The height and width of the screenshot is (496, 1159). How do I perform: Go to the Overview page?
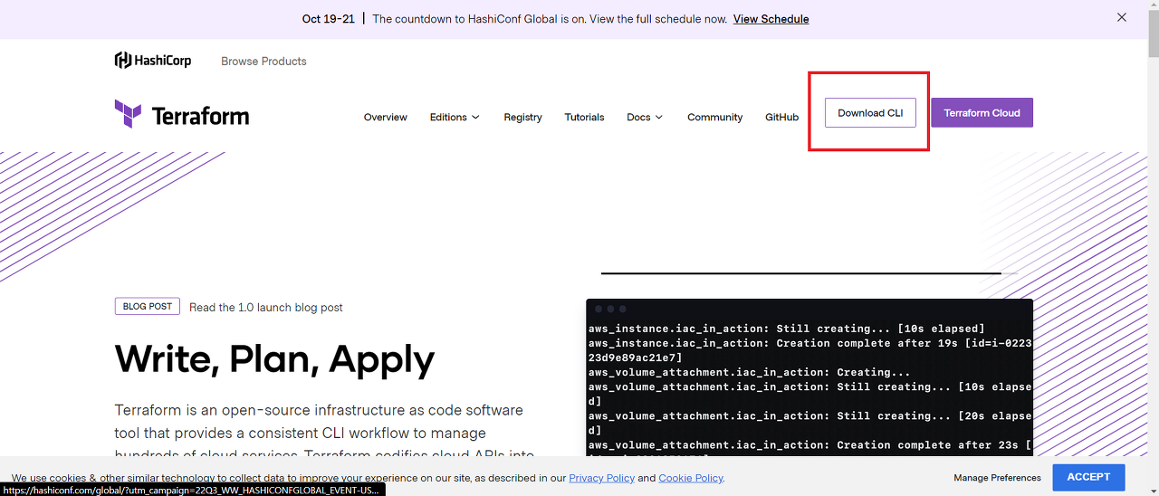(x=386, y=117)
